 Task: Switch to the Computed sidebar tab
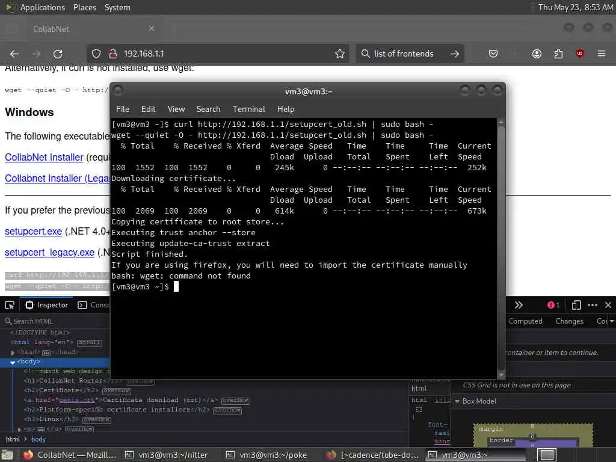click(x=525, y=321)
